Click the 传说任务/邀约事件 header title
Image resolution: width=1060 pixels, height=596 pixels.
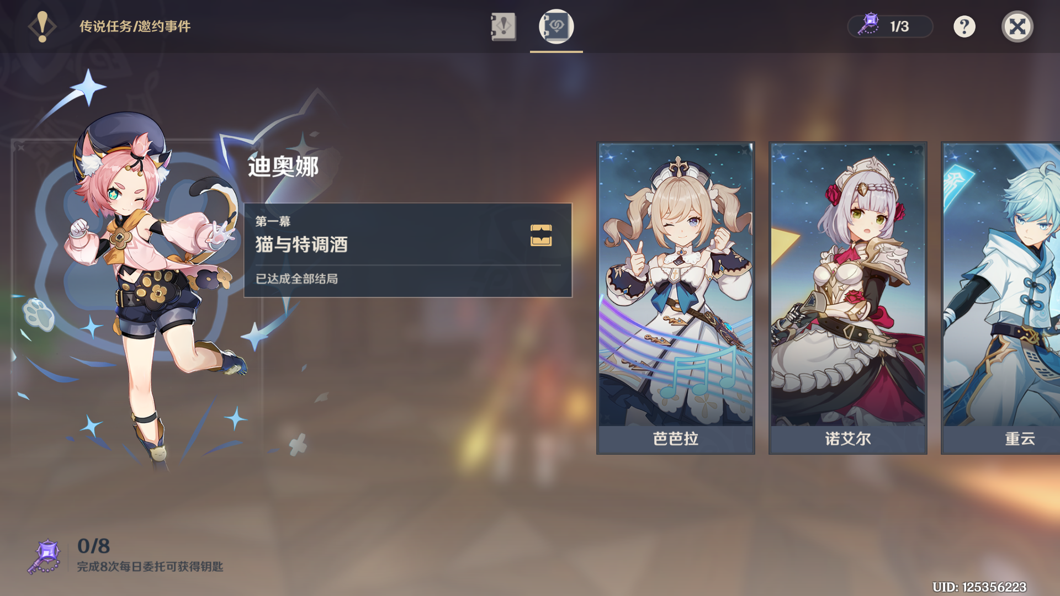click(x=135, y=26)
